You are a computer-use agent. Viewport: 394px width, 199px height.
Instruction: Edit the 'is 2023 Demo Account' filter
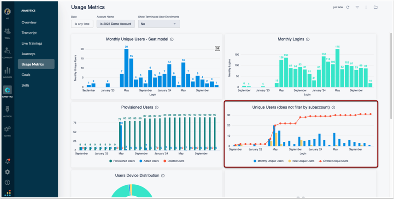tap(116, 24)
